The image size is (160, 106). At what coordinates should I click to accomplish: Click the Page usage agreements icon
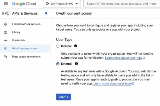point(6,57)
